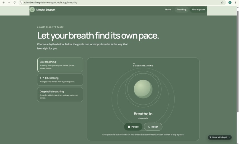The width and height of the screenshot is (239, 144).
Task: Click the 'GUIDED BREATHING' label
Action: click(x=143, y=66)
